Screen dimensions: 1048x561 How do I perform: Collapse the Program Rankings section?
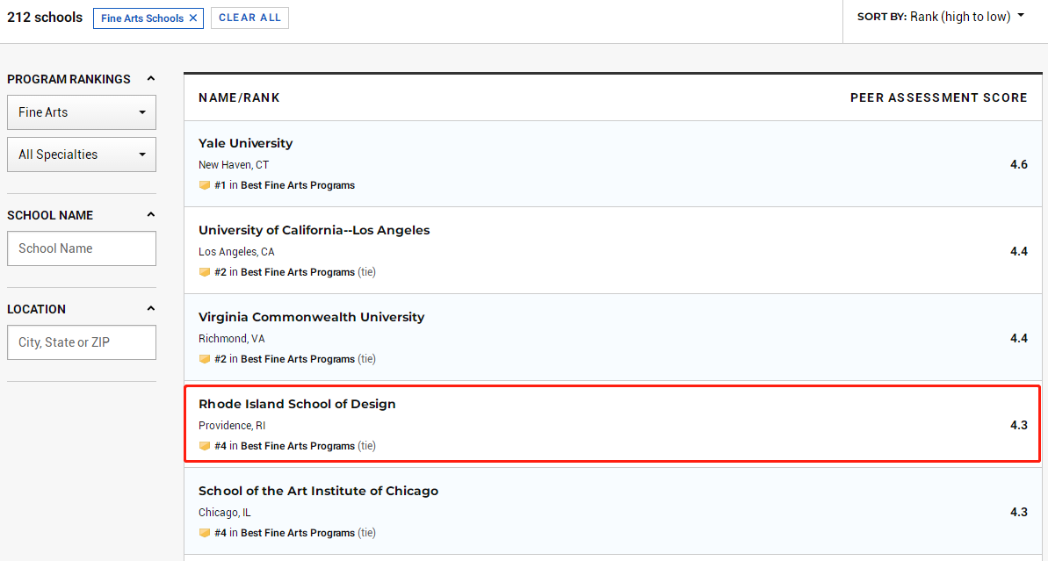coord(151,79)
